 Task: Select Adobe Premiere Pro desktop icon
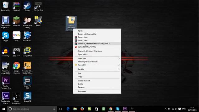click(6, 83)
